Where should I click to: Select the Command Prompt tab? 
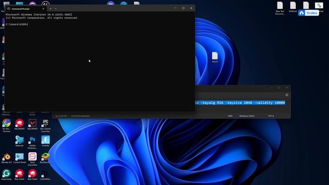[x=25, y=9]
